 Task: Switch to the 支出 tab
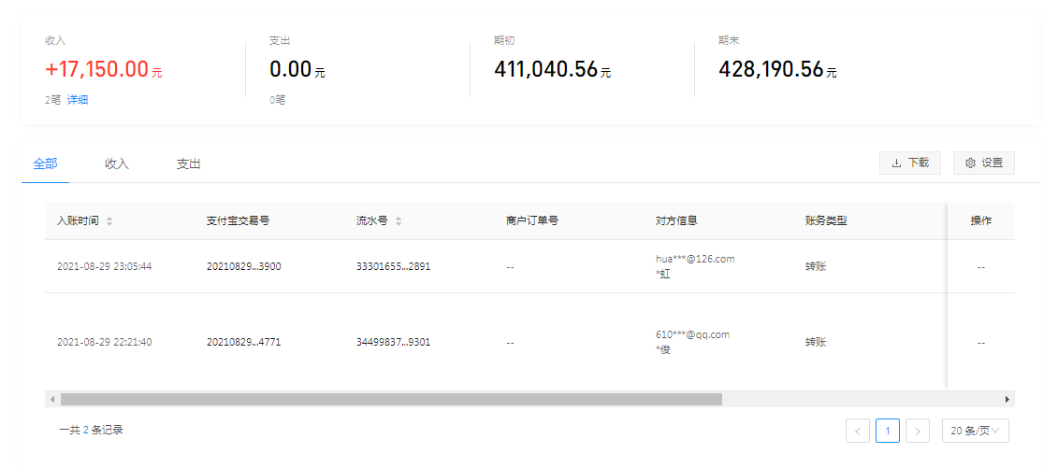coord(189,164)
